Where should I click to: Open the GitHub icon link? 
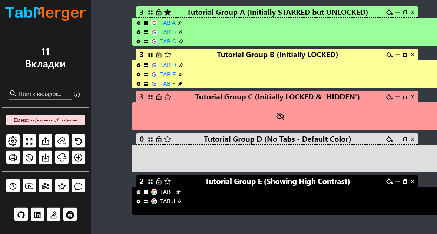pos(21,214)
